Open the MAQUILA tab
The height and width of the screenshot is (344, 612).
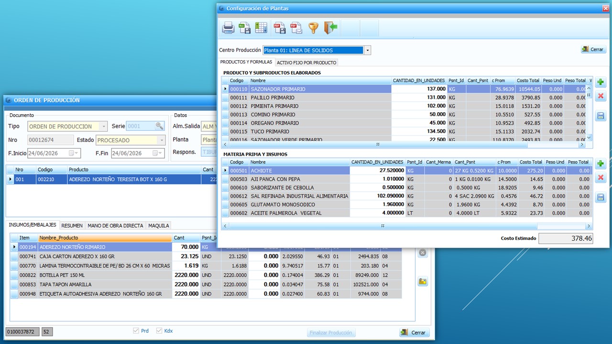pyautogui.click(x=158, y=226)
